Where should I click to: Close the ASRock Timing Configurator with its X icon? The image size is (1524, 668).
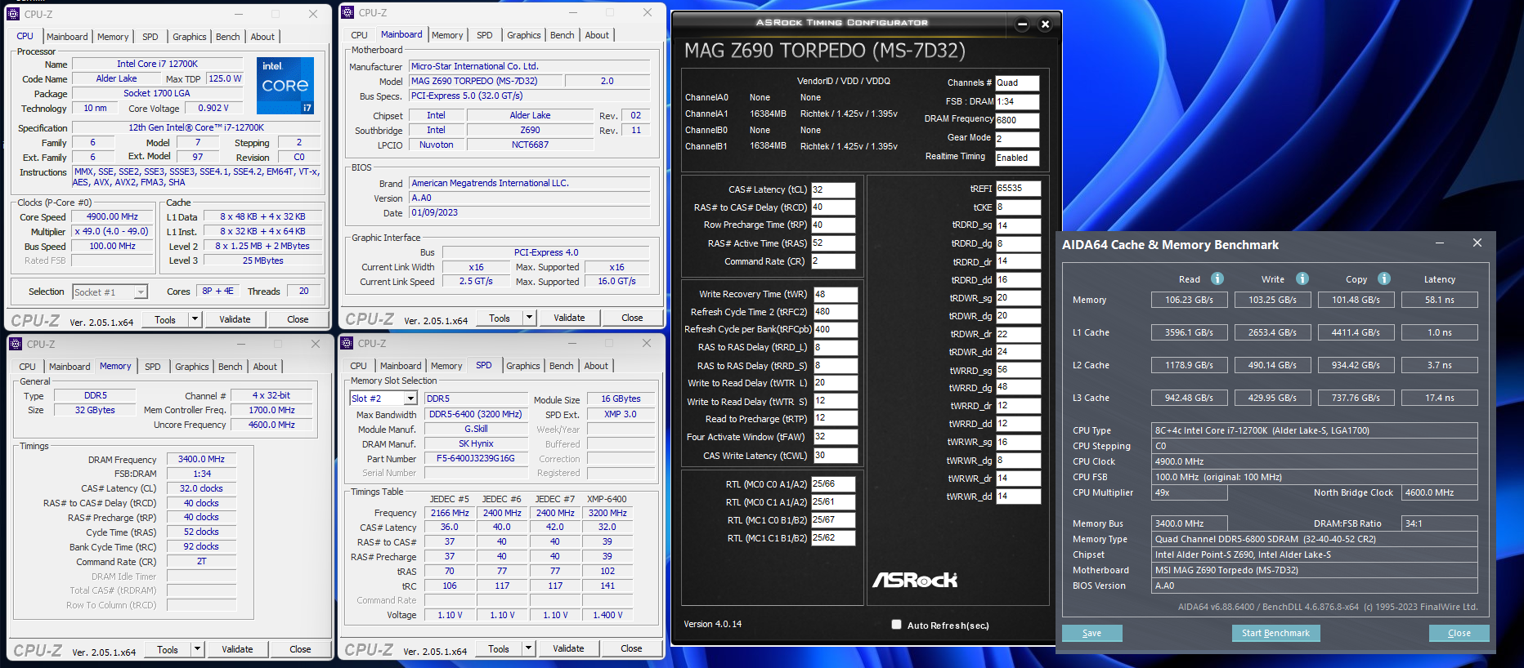pos(1045,24)
